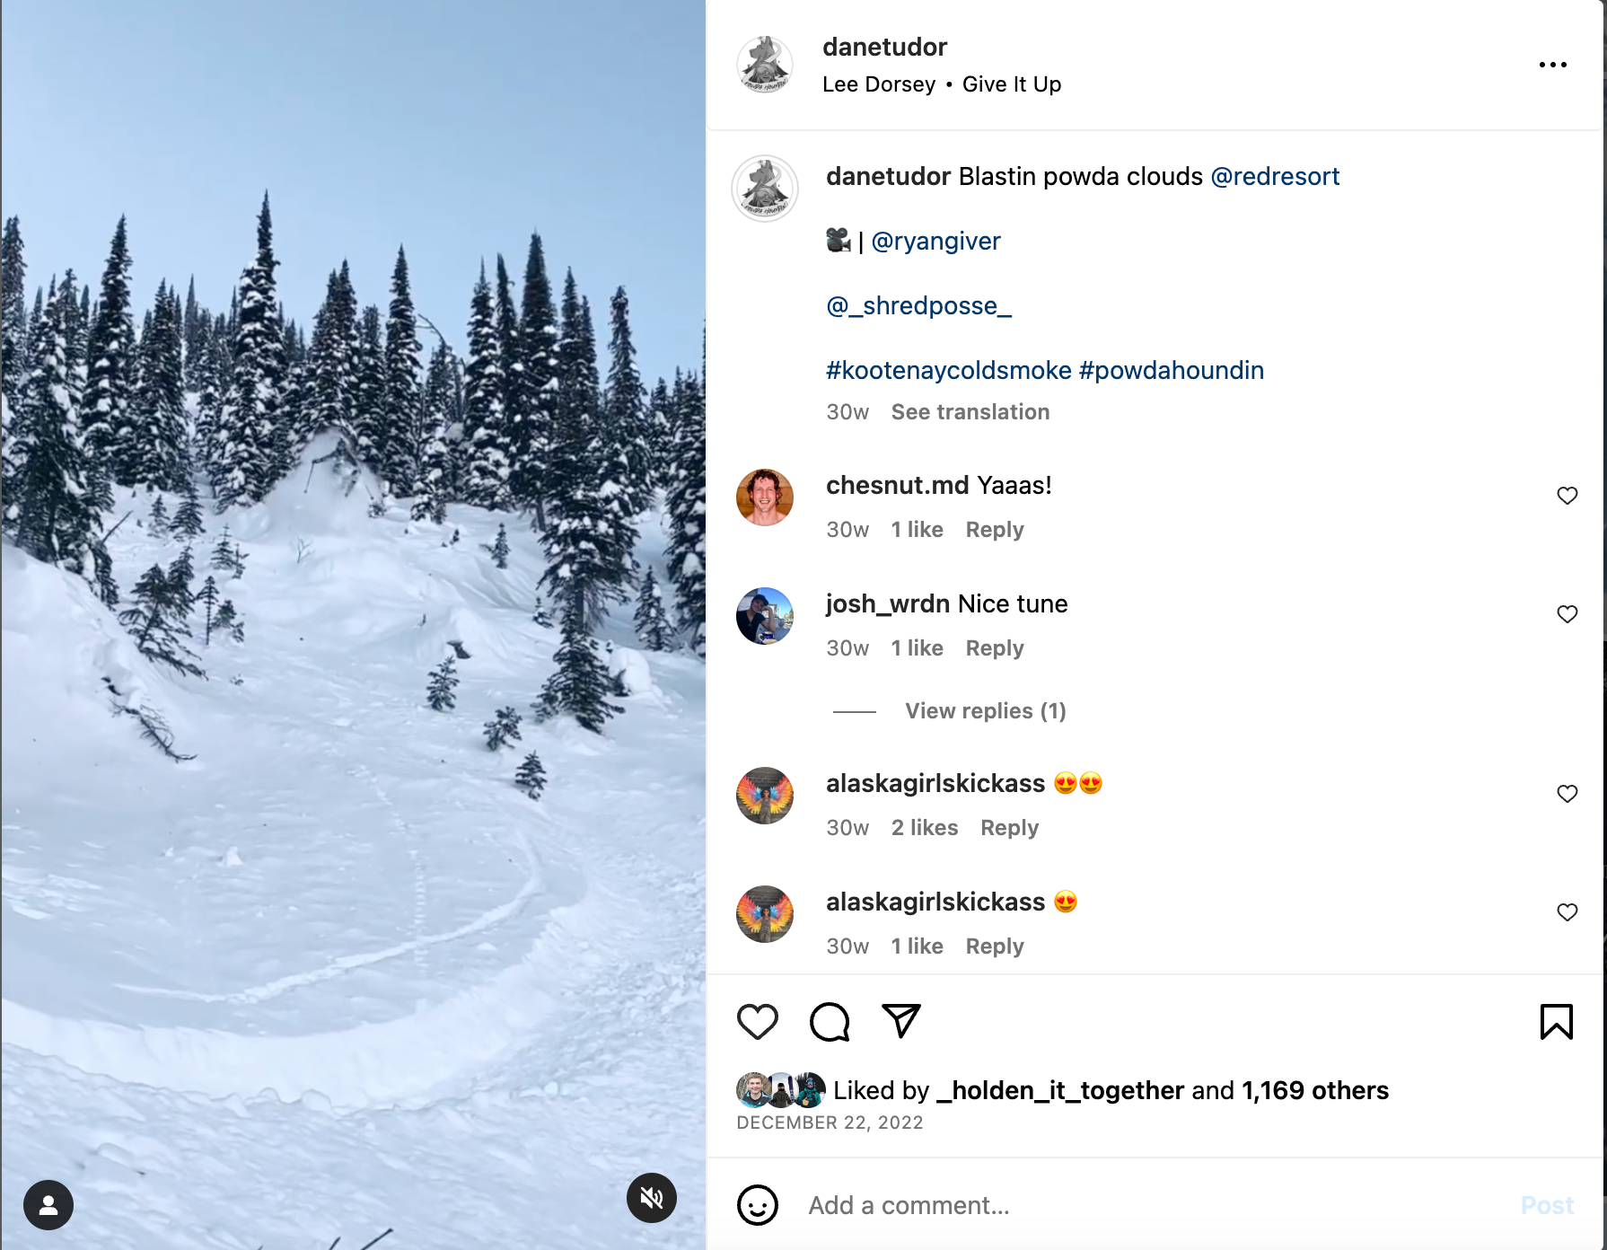
Task: Show translation of the caption
Action: (970, 412)
